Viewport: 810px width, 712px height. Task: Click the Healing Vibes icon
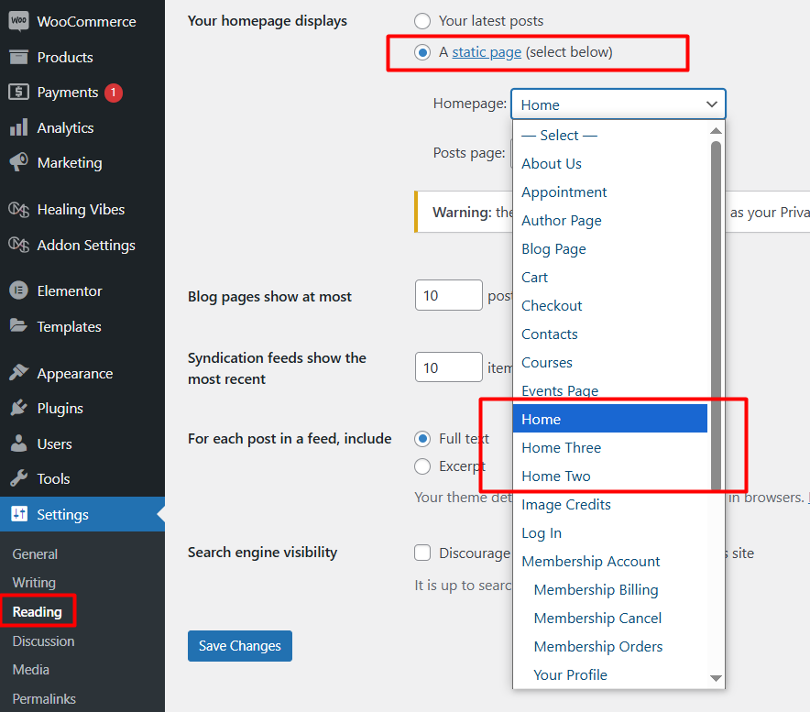pos(18,209)
